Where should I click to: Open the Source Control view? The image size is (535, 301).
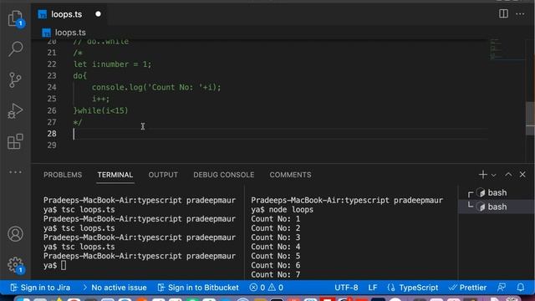click(15, 80)
